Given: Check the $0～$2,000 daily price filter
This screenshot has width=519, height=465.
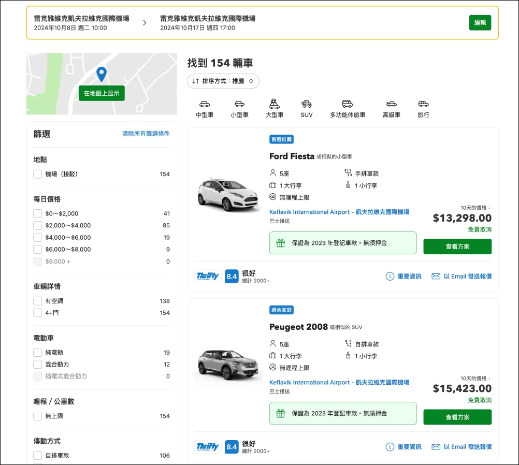Looking at the screenshot, I should tap(38, 213).
